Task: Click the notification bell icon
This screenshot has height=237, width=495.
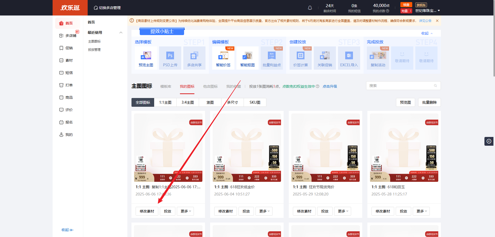Action: (x=310, y=8)
